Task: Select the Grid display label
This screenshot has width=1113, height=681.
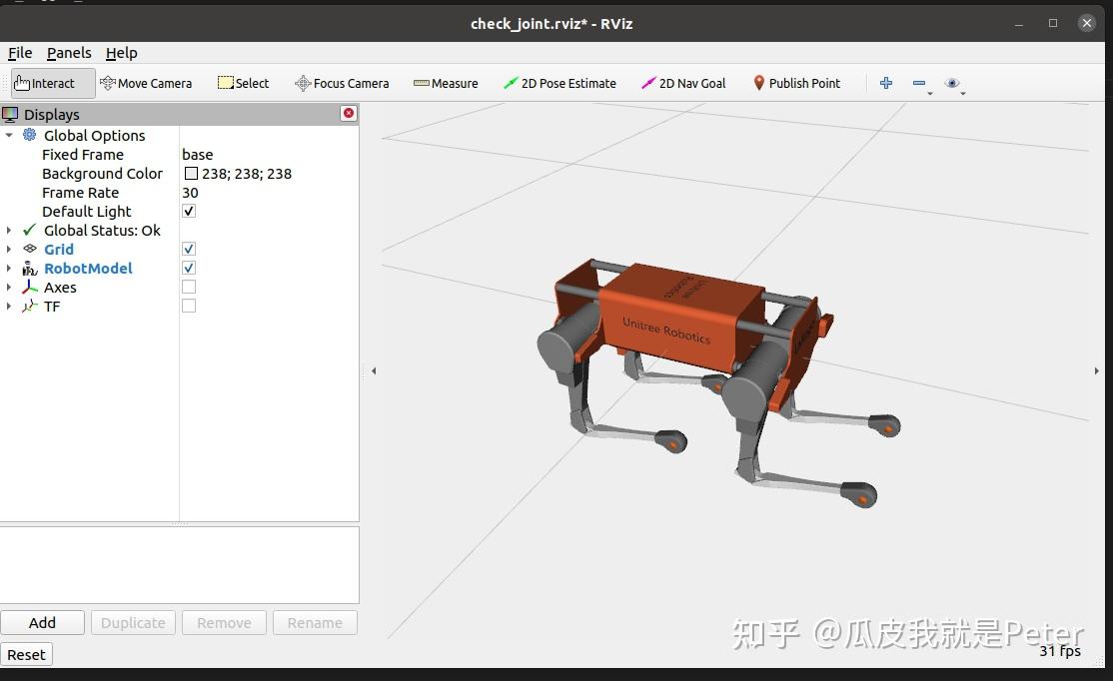Action: tap(59, 249)
